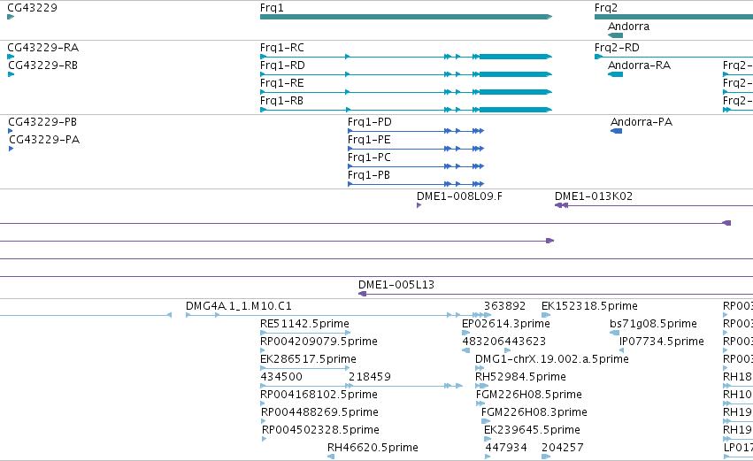
Task: Select the Frq2 gene bar
Action: 673,17
